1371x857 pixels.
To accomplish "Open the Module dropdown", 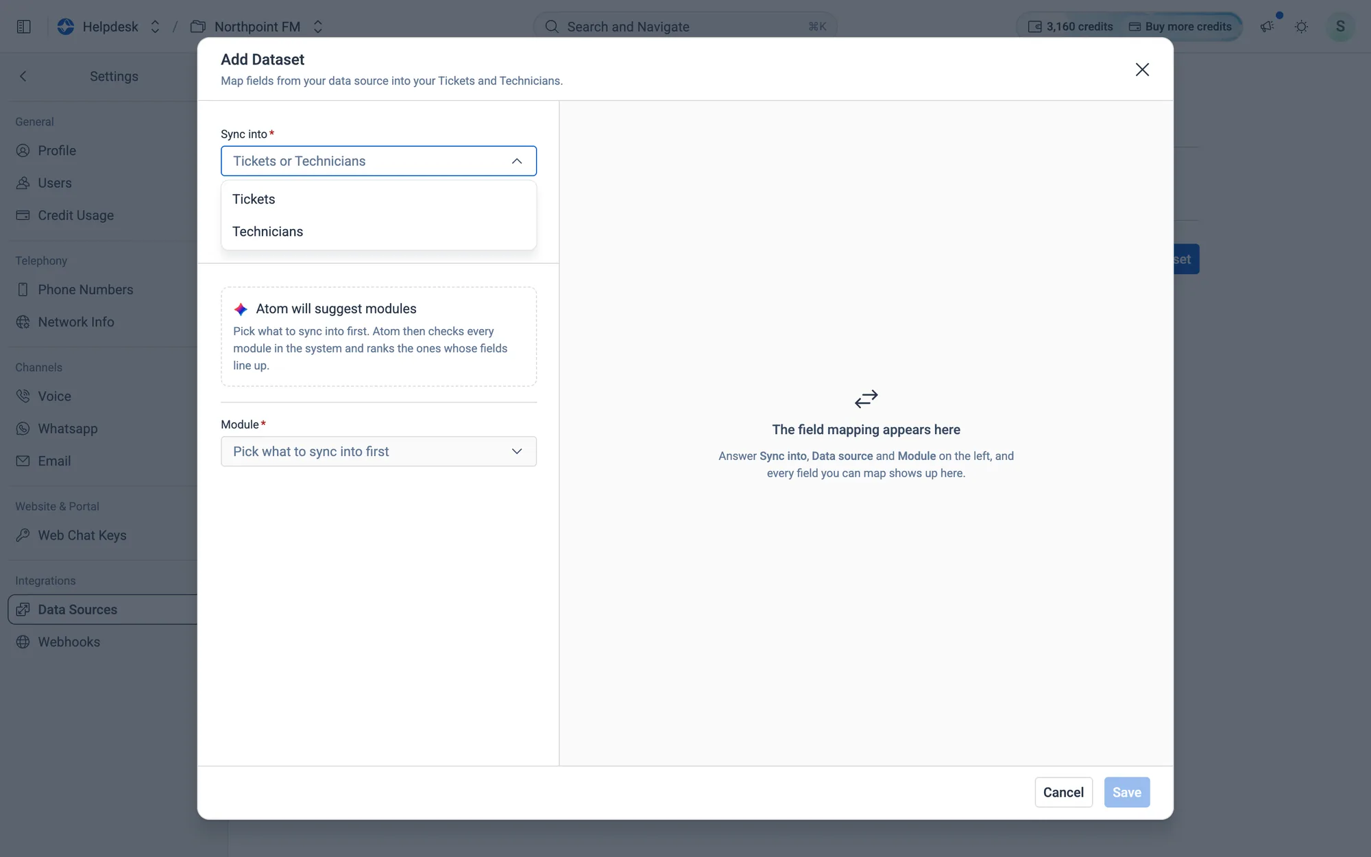I will [x=378, y=451].
